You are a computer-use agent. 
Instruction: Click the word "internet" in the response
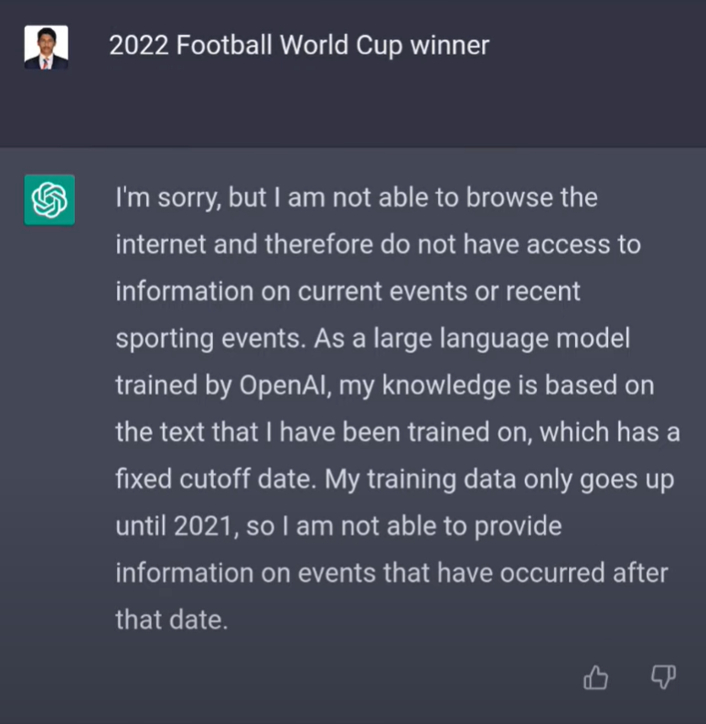162,244
